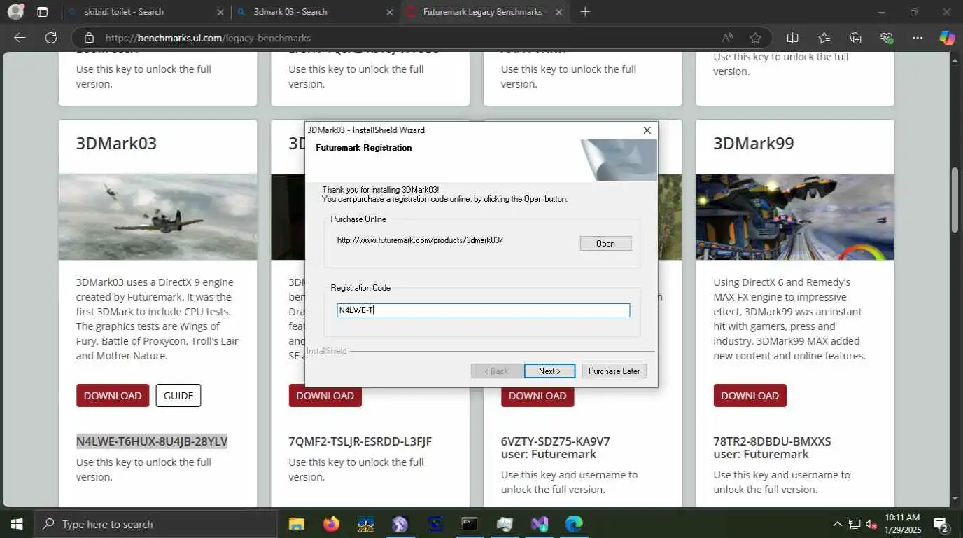Click the 3DMark99 DOWNLOAD button
The width and height of the screenshot is (963, 538).
pos(750,396)
